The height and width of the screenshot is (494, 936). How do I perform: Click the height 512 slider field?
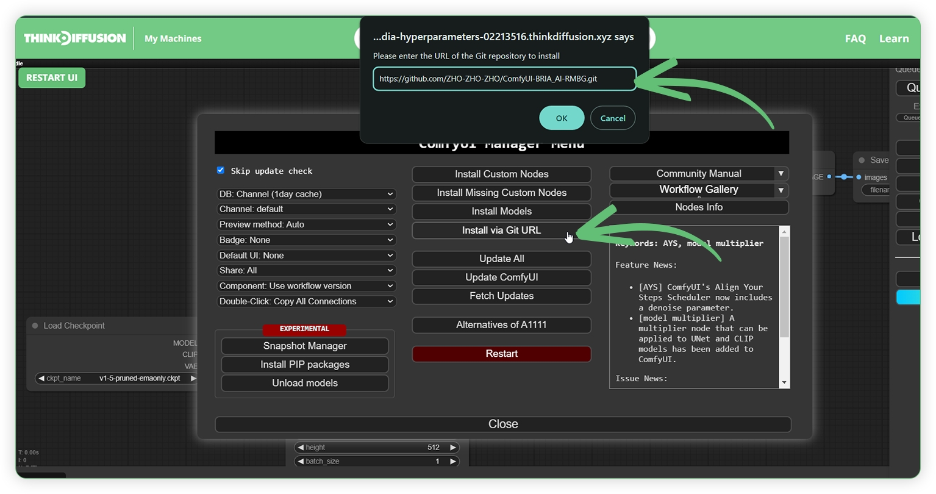tap(377, 447)
